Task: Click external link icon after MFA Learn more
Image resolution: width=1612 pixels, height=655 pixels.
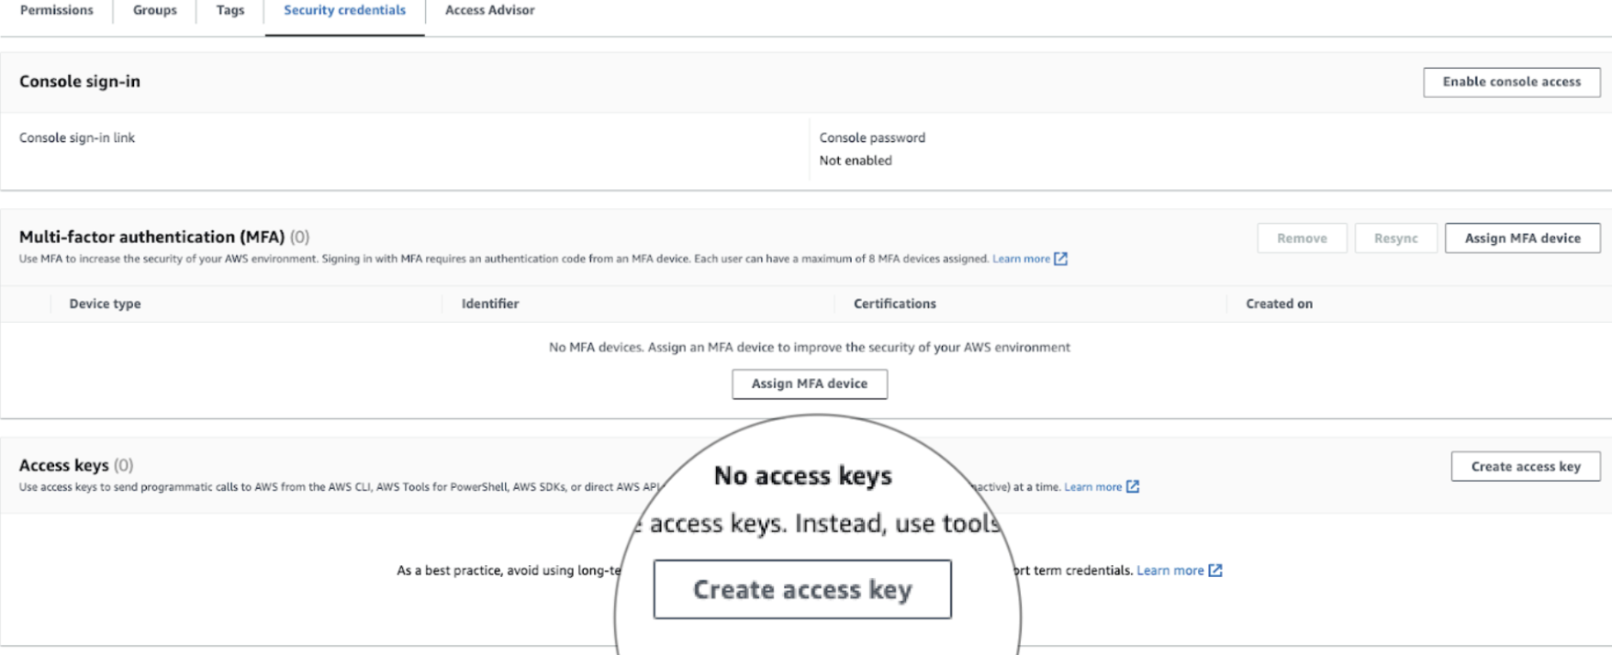Action: click(x=1060, y=259)
